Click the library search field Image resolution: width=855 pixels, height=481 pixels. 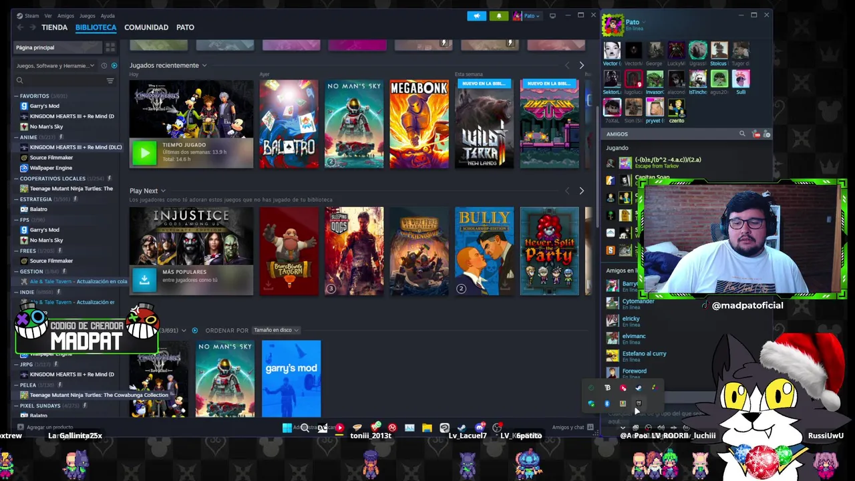coord(60,81)
